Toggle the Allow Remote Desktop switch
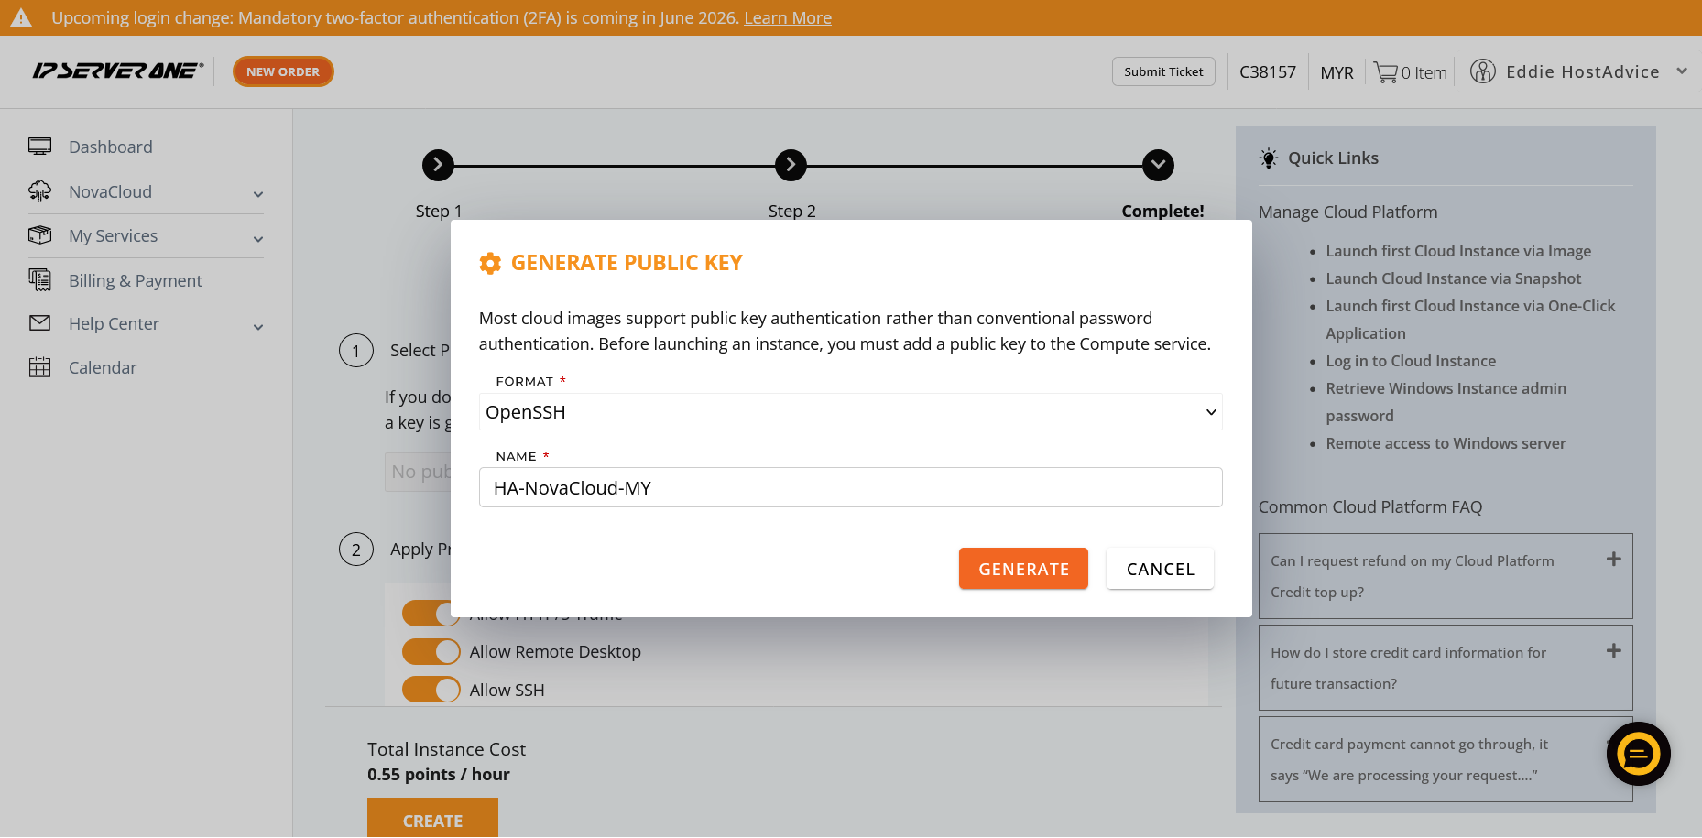 pos(431,651)
